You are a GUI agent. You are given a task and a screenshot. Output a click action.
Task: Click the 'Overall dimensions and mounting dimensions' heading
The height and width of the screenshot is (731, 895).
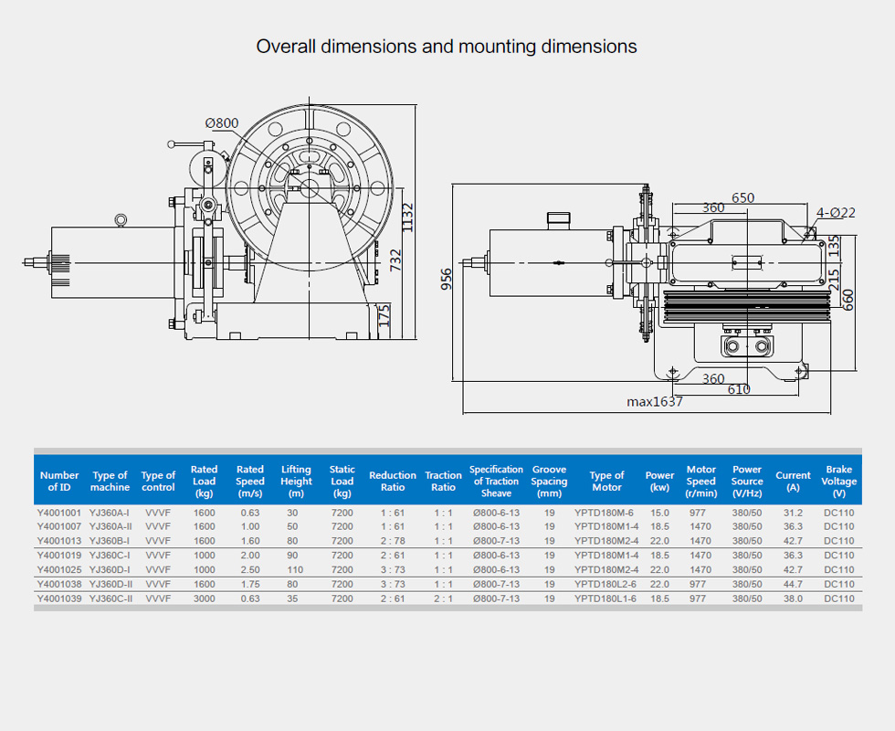pos(447,47)
